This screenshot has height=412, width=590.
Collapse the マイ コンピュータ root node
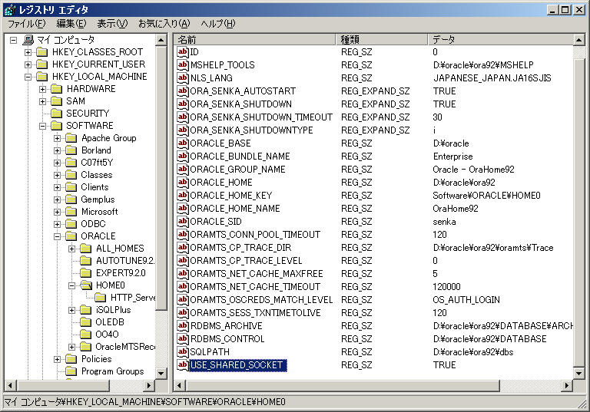pos(13,40)
